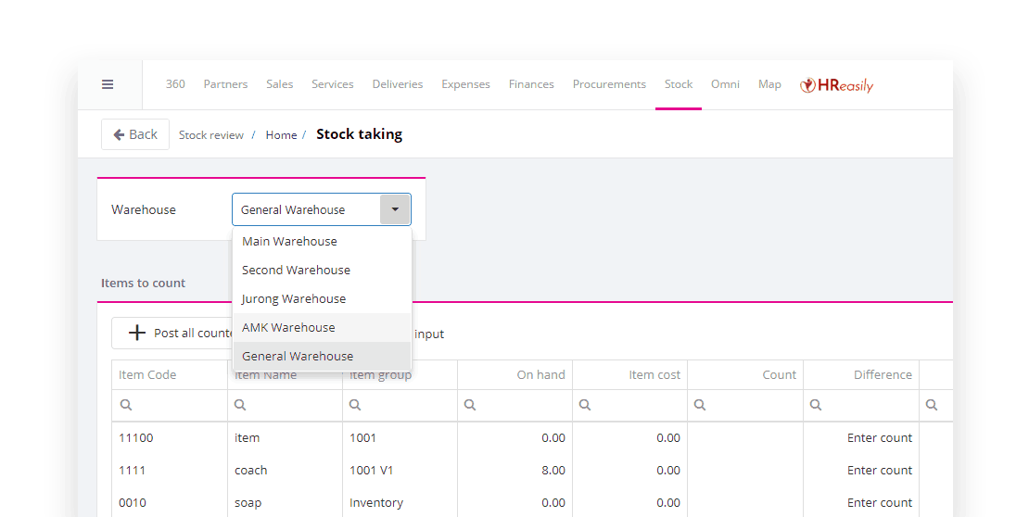
Task: Click the Post all counted button
Action: point(171,334)
